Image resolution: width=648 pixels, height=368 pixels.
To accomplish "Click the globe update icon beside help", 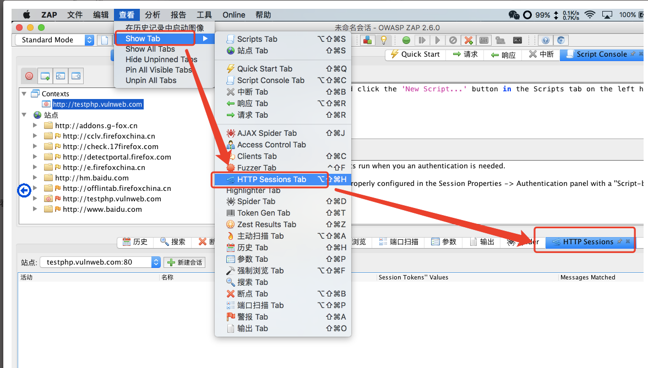I will (561, 40).
